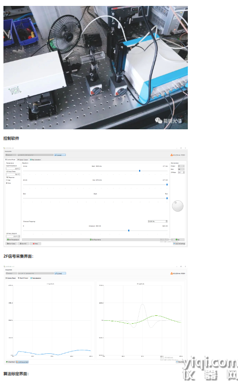This screenshot has height=381, width=238.
Task: Click the Save All Settings button
Action: [x=179, y=243]
